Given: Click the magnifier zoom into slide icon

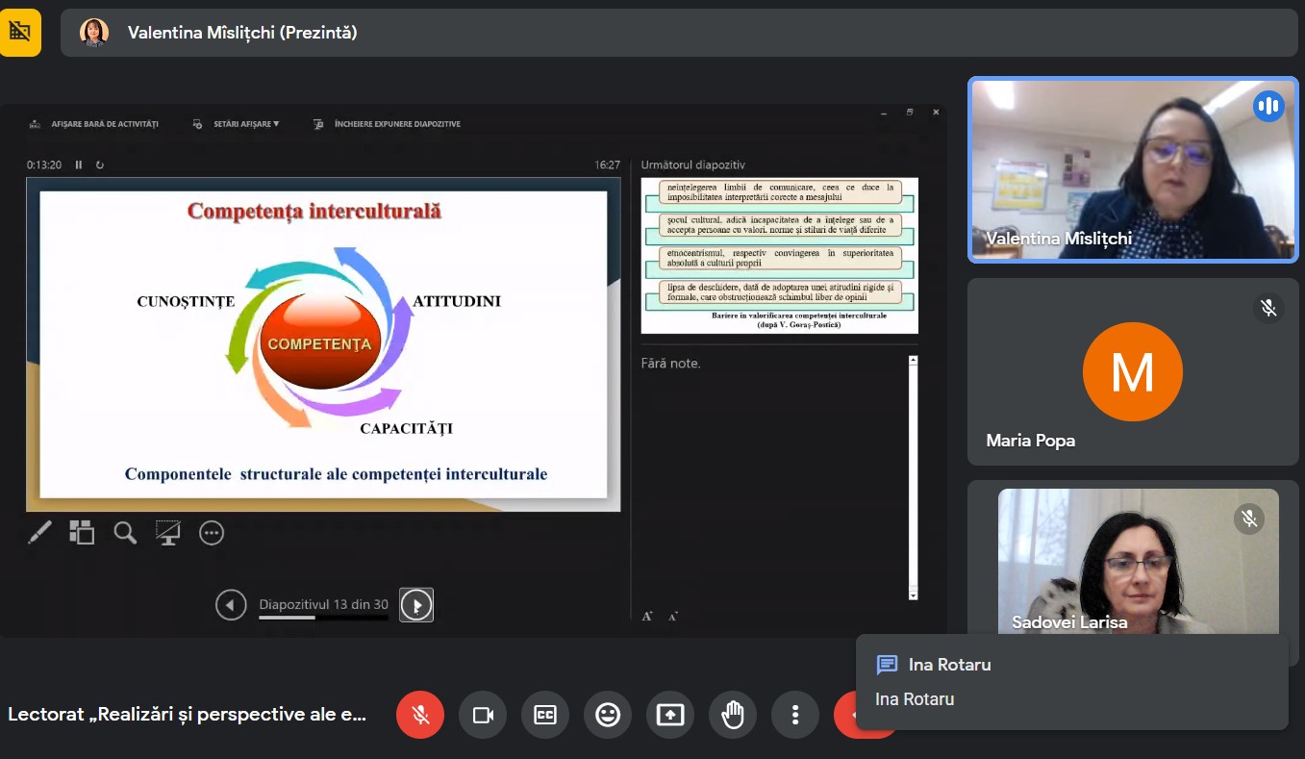Looking at the screenshot, I should click(x=125, y=532).
